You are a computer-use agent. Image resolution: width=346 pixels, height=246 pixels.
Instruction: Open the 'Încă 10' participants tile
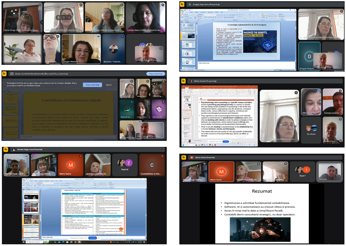(125, 165)
